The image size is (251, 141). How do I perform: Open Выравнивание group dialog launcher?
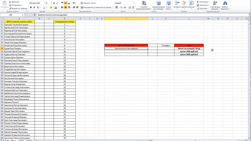[x=113, y=12]
